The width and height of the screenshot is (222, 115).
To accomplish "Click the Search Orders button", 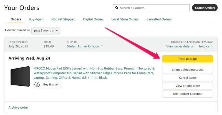I will point(205,8).
